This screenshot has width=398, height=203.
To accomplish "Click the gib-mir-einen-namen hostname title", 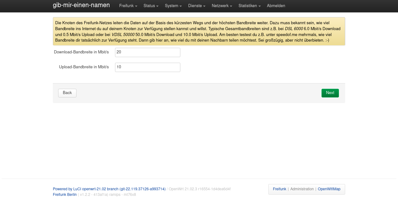I will (x=81, y=5).
